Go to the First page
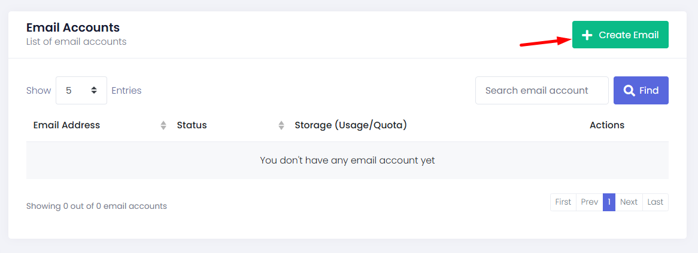The image size is (698, 253). pos(563,202)
